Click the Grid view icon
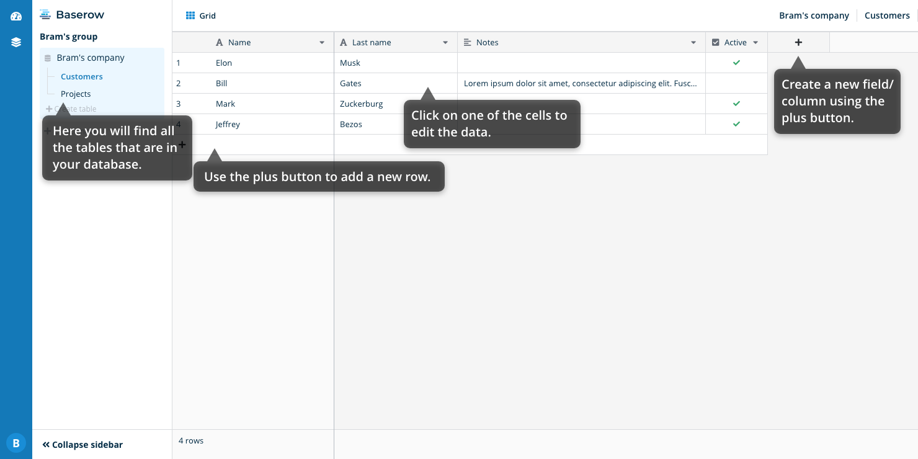 pos(190,16)
